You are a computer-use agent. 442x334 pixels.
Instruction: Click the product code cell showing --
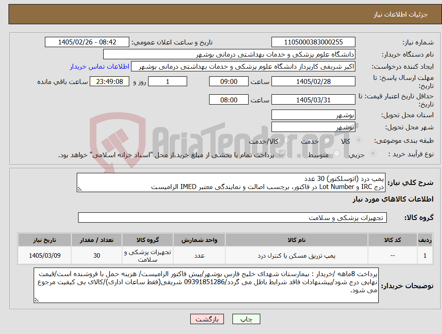click(392, 255)
